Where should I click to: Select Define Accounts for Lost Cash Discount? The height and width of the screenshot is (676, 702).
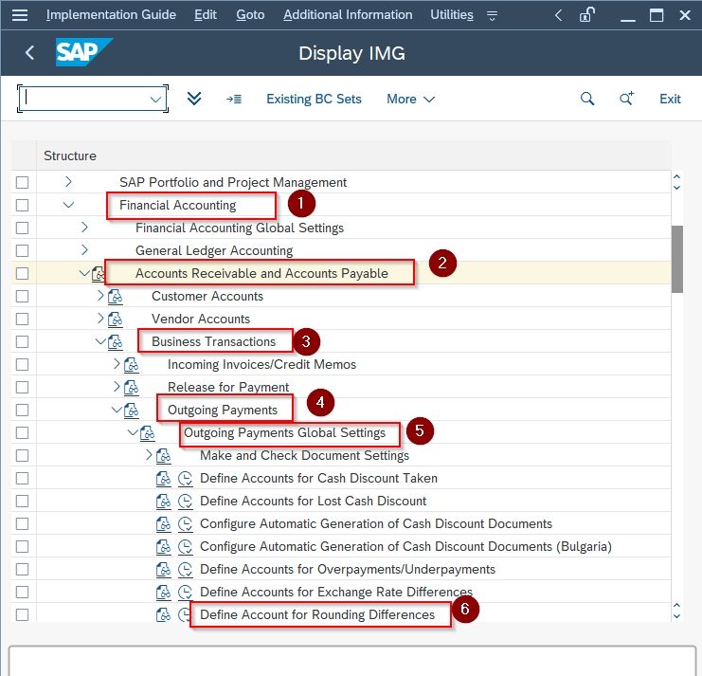click(x=313, y=502)
